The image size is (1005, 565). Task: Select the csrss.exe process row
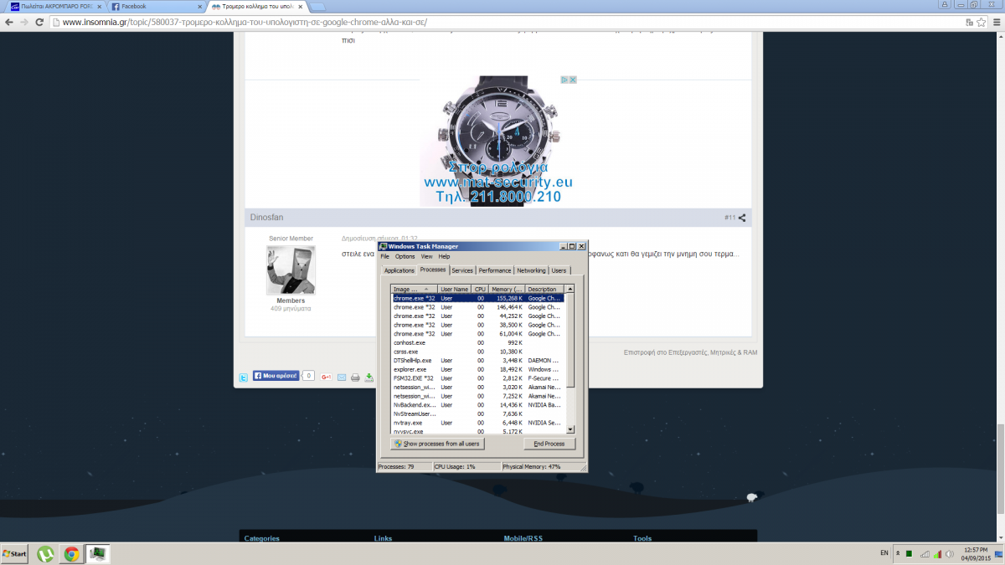(479, 352)
